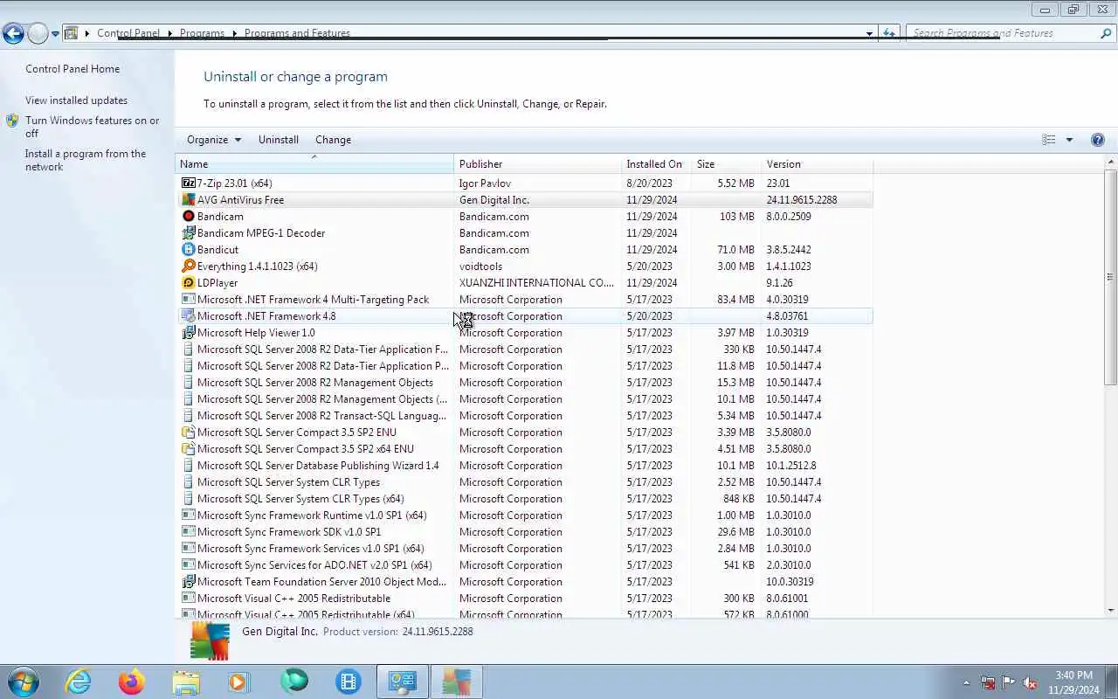Viewport: 1118px width, 699px height.
Task: Expand the view options dropdown arrow
Action: click(1069, 140)
